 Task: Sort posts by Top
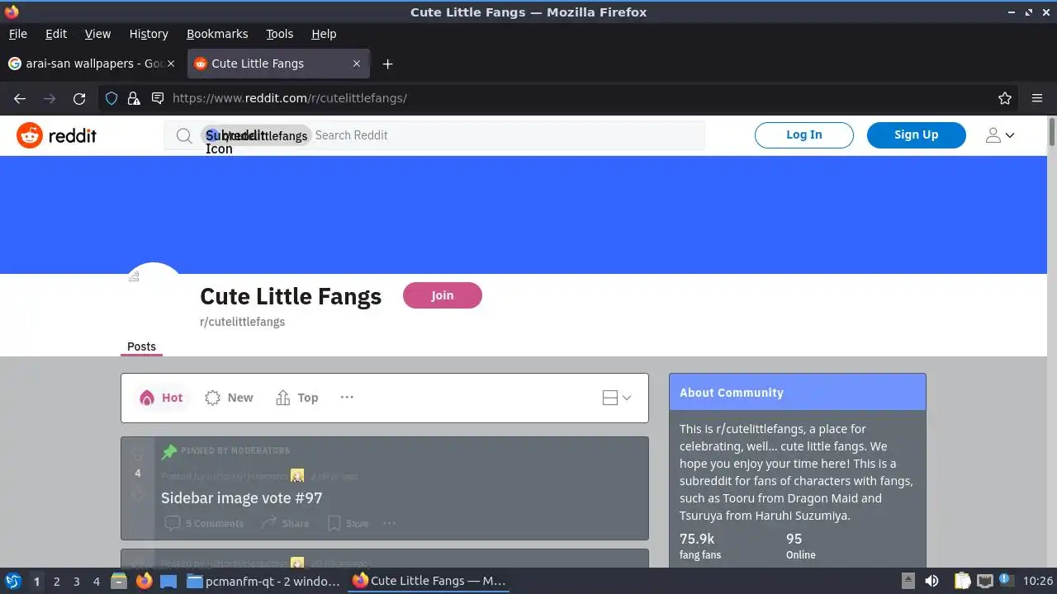pos(296,398)
